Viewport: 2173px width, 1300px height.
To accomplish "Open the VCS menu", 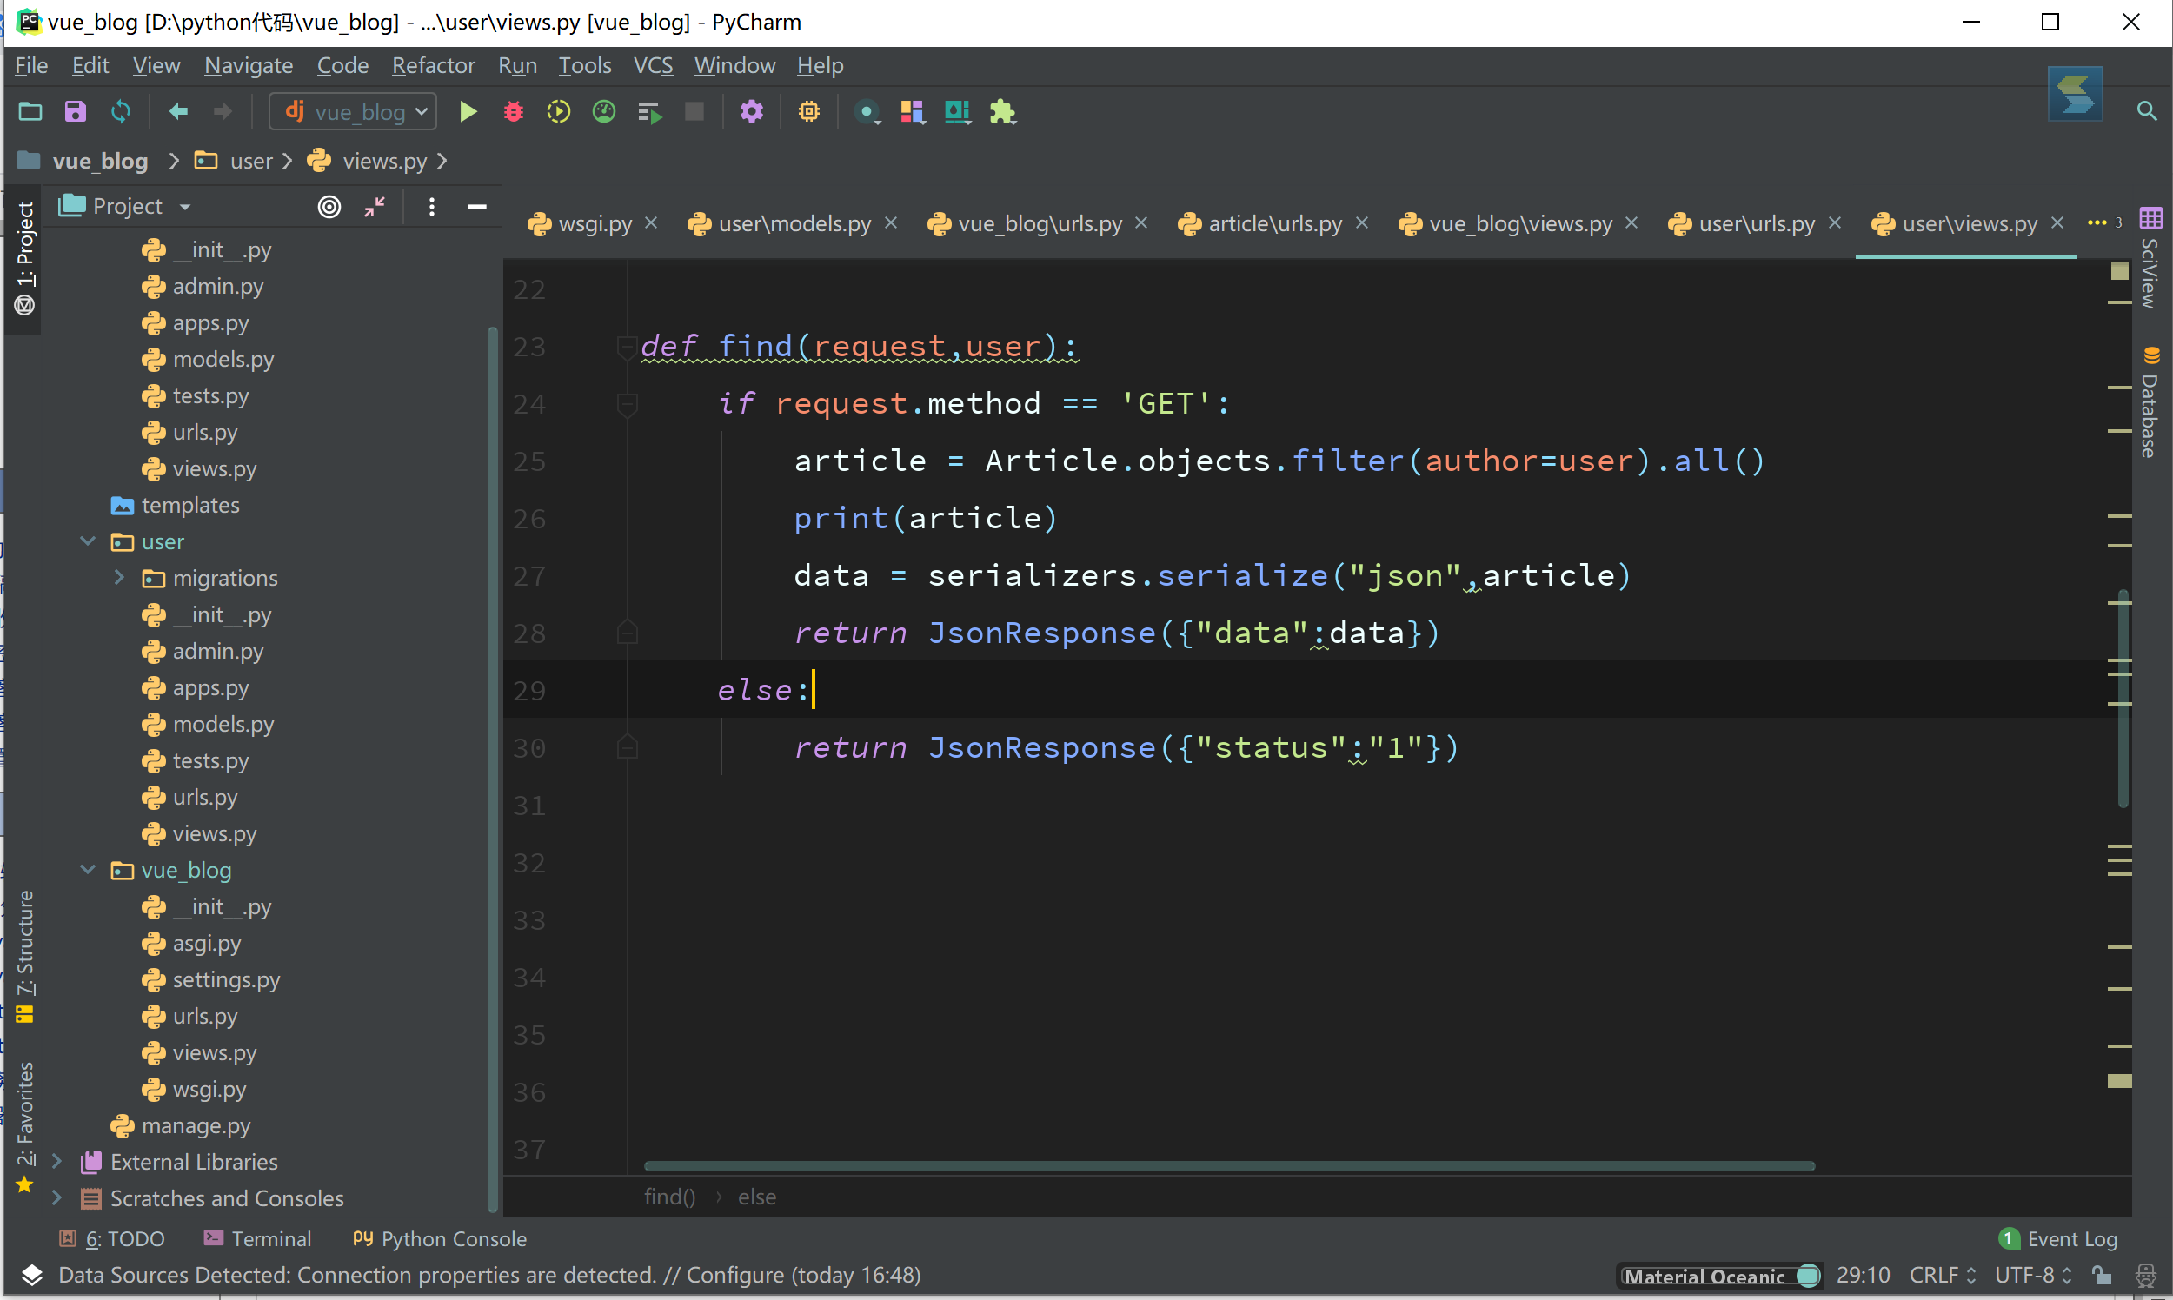I will [653, 66].
